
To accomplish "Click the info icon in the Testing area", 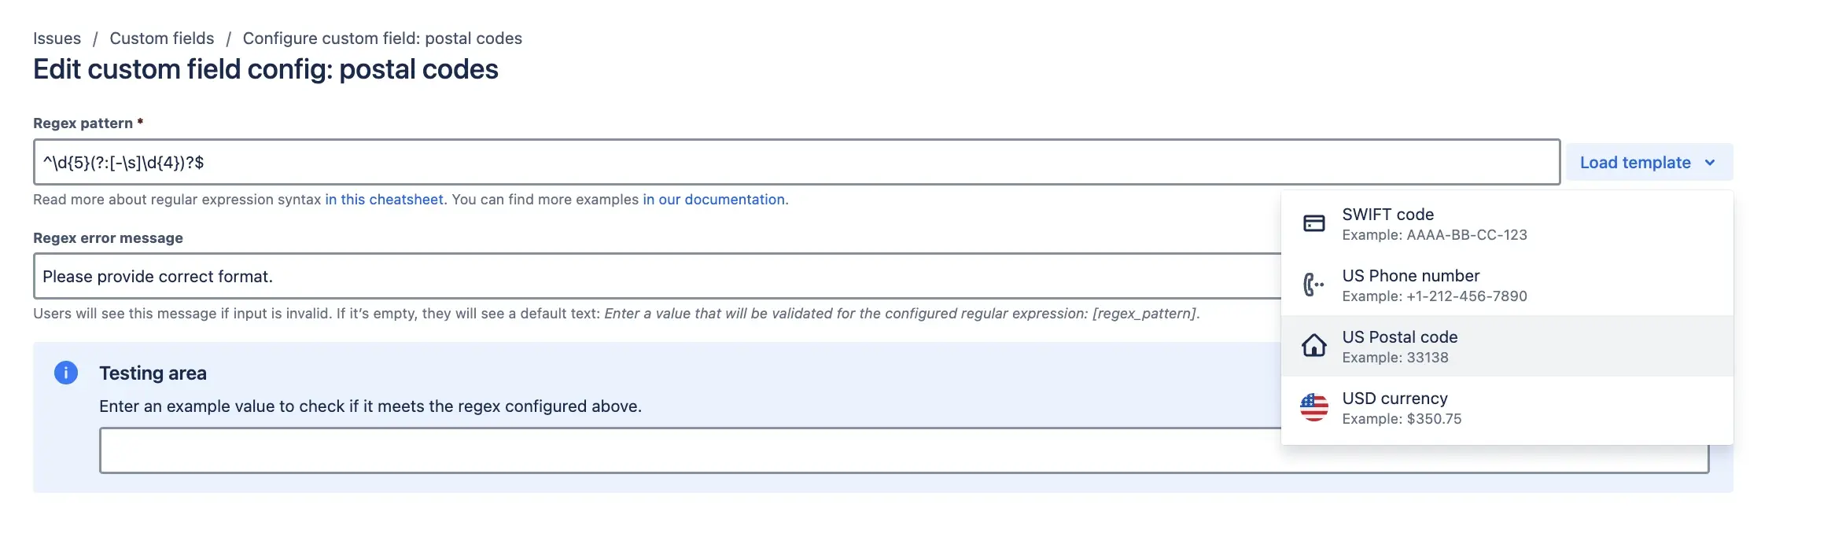I will coord(66,373).
